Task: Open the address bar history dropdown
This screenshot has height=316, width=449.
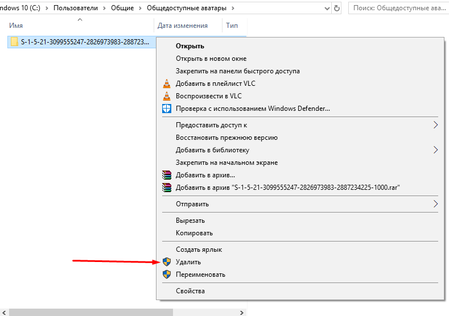Action: (x=327, y=9)
